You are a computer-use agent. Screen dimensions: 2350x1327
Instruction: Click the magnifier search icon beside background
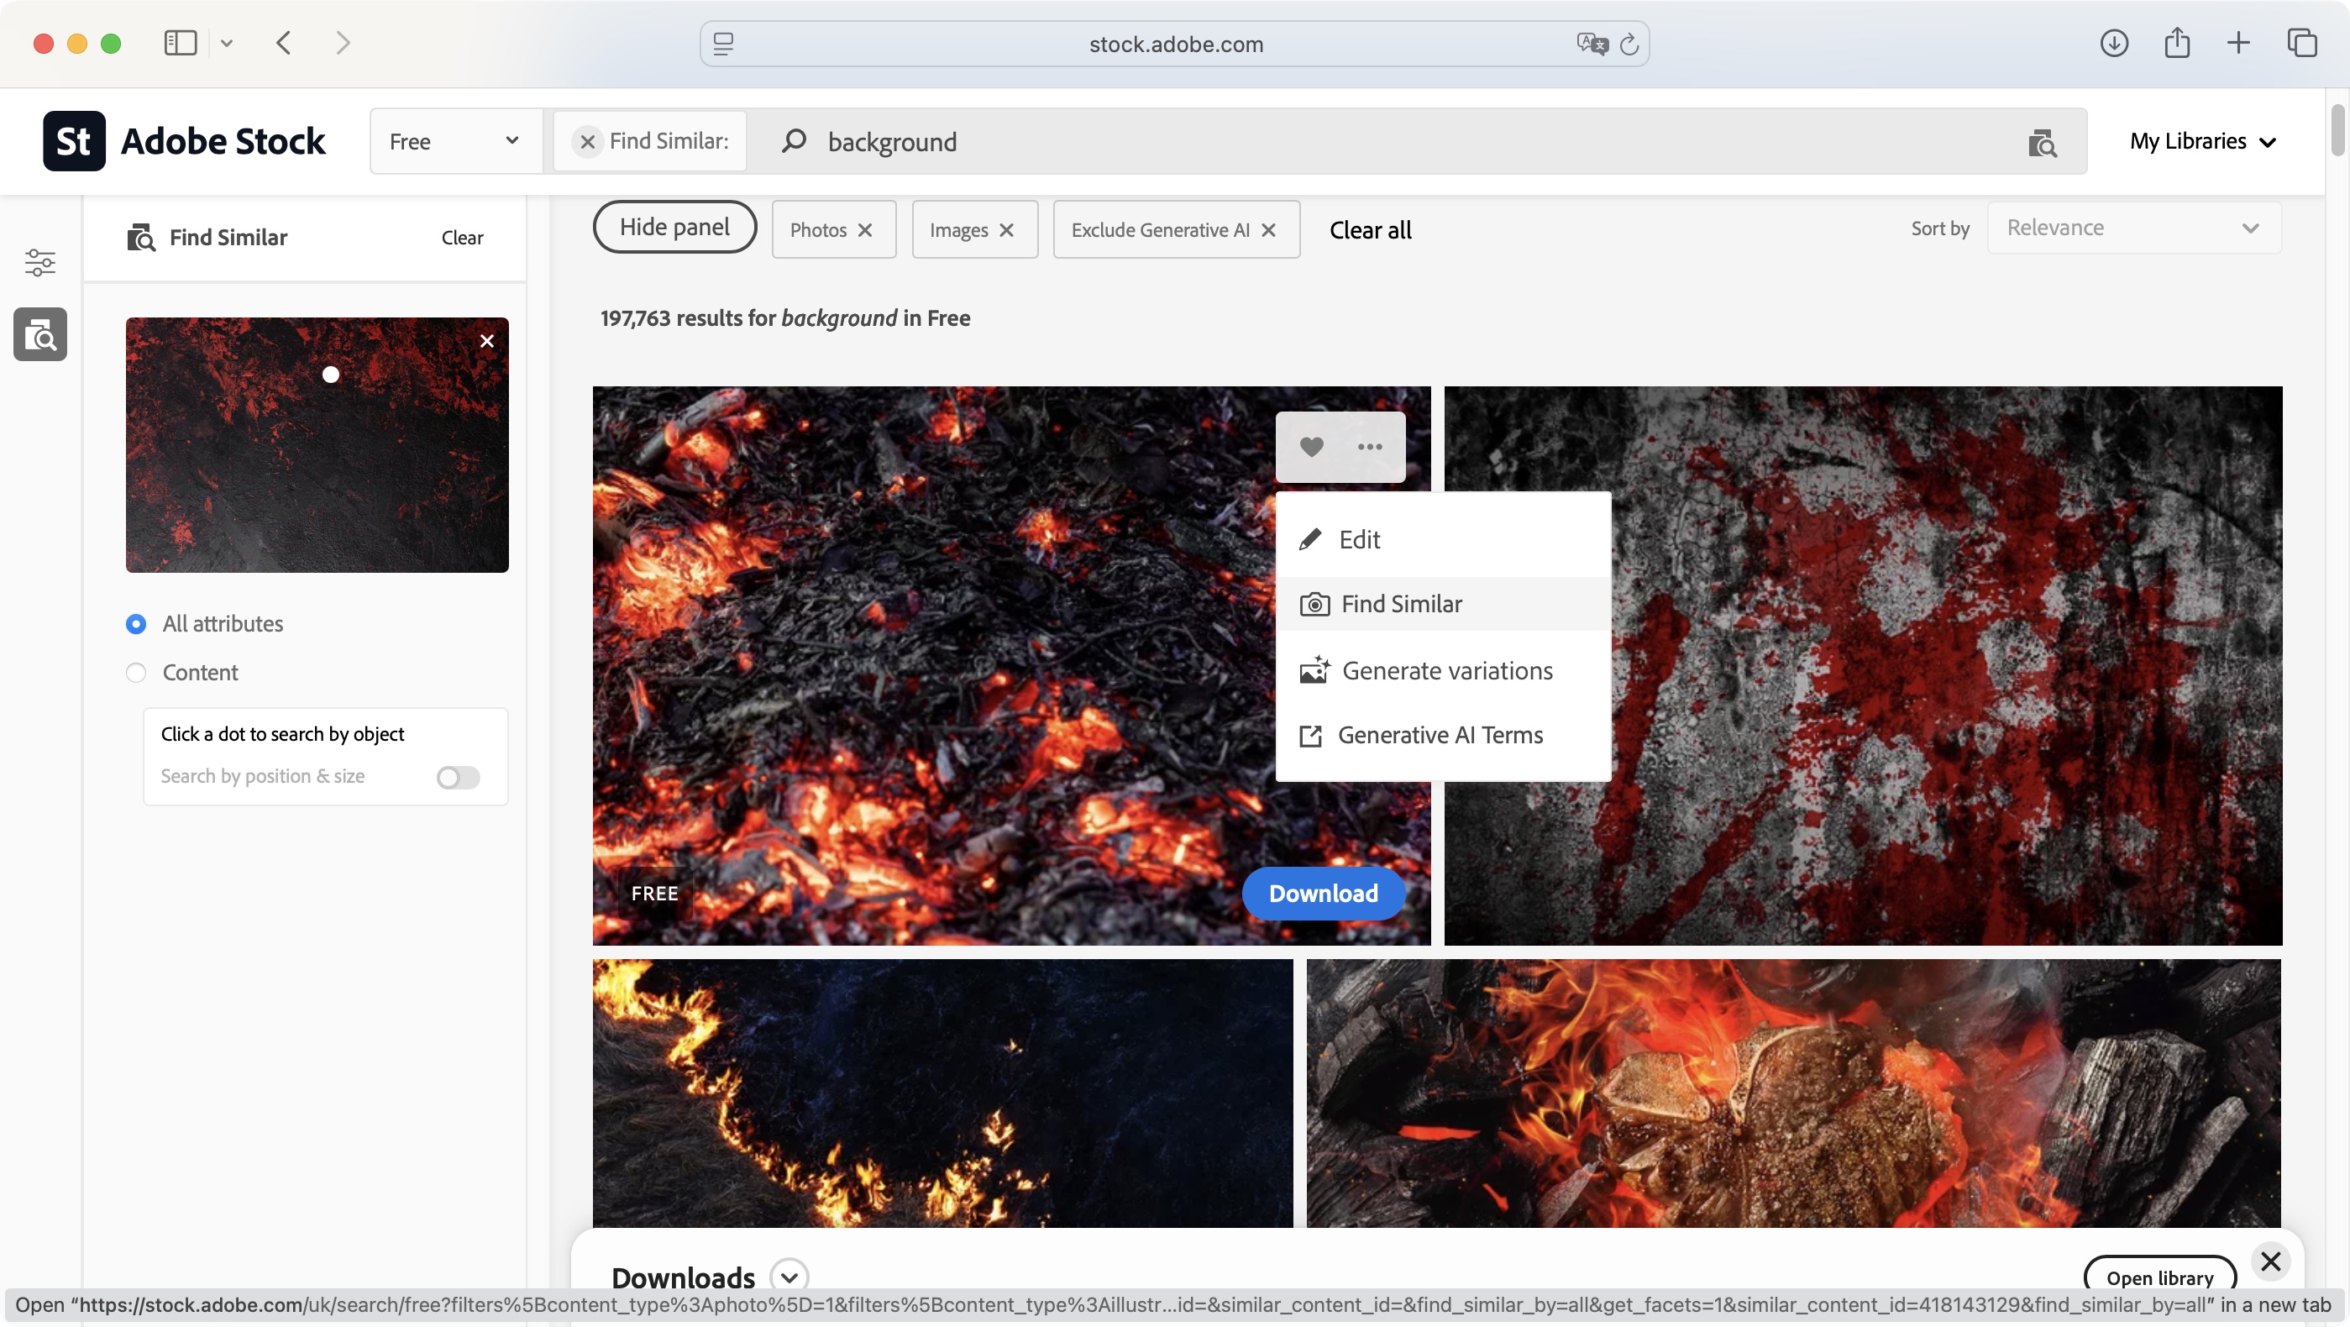(794, 140)
